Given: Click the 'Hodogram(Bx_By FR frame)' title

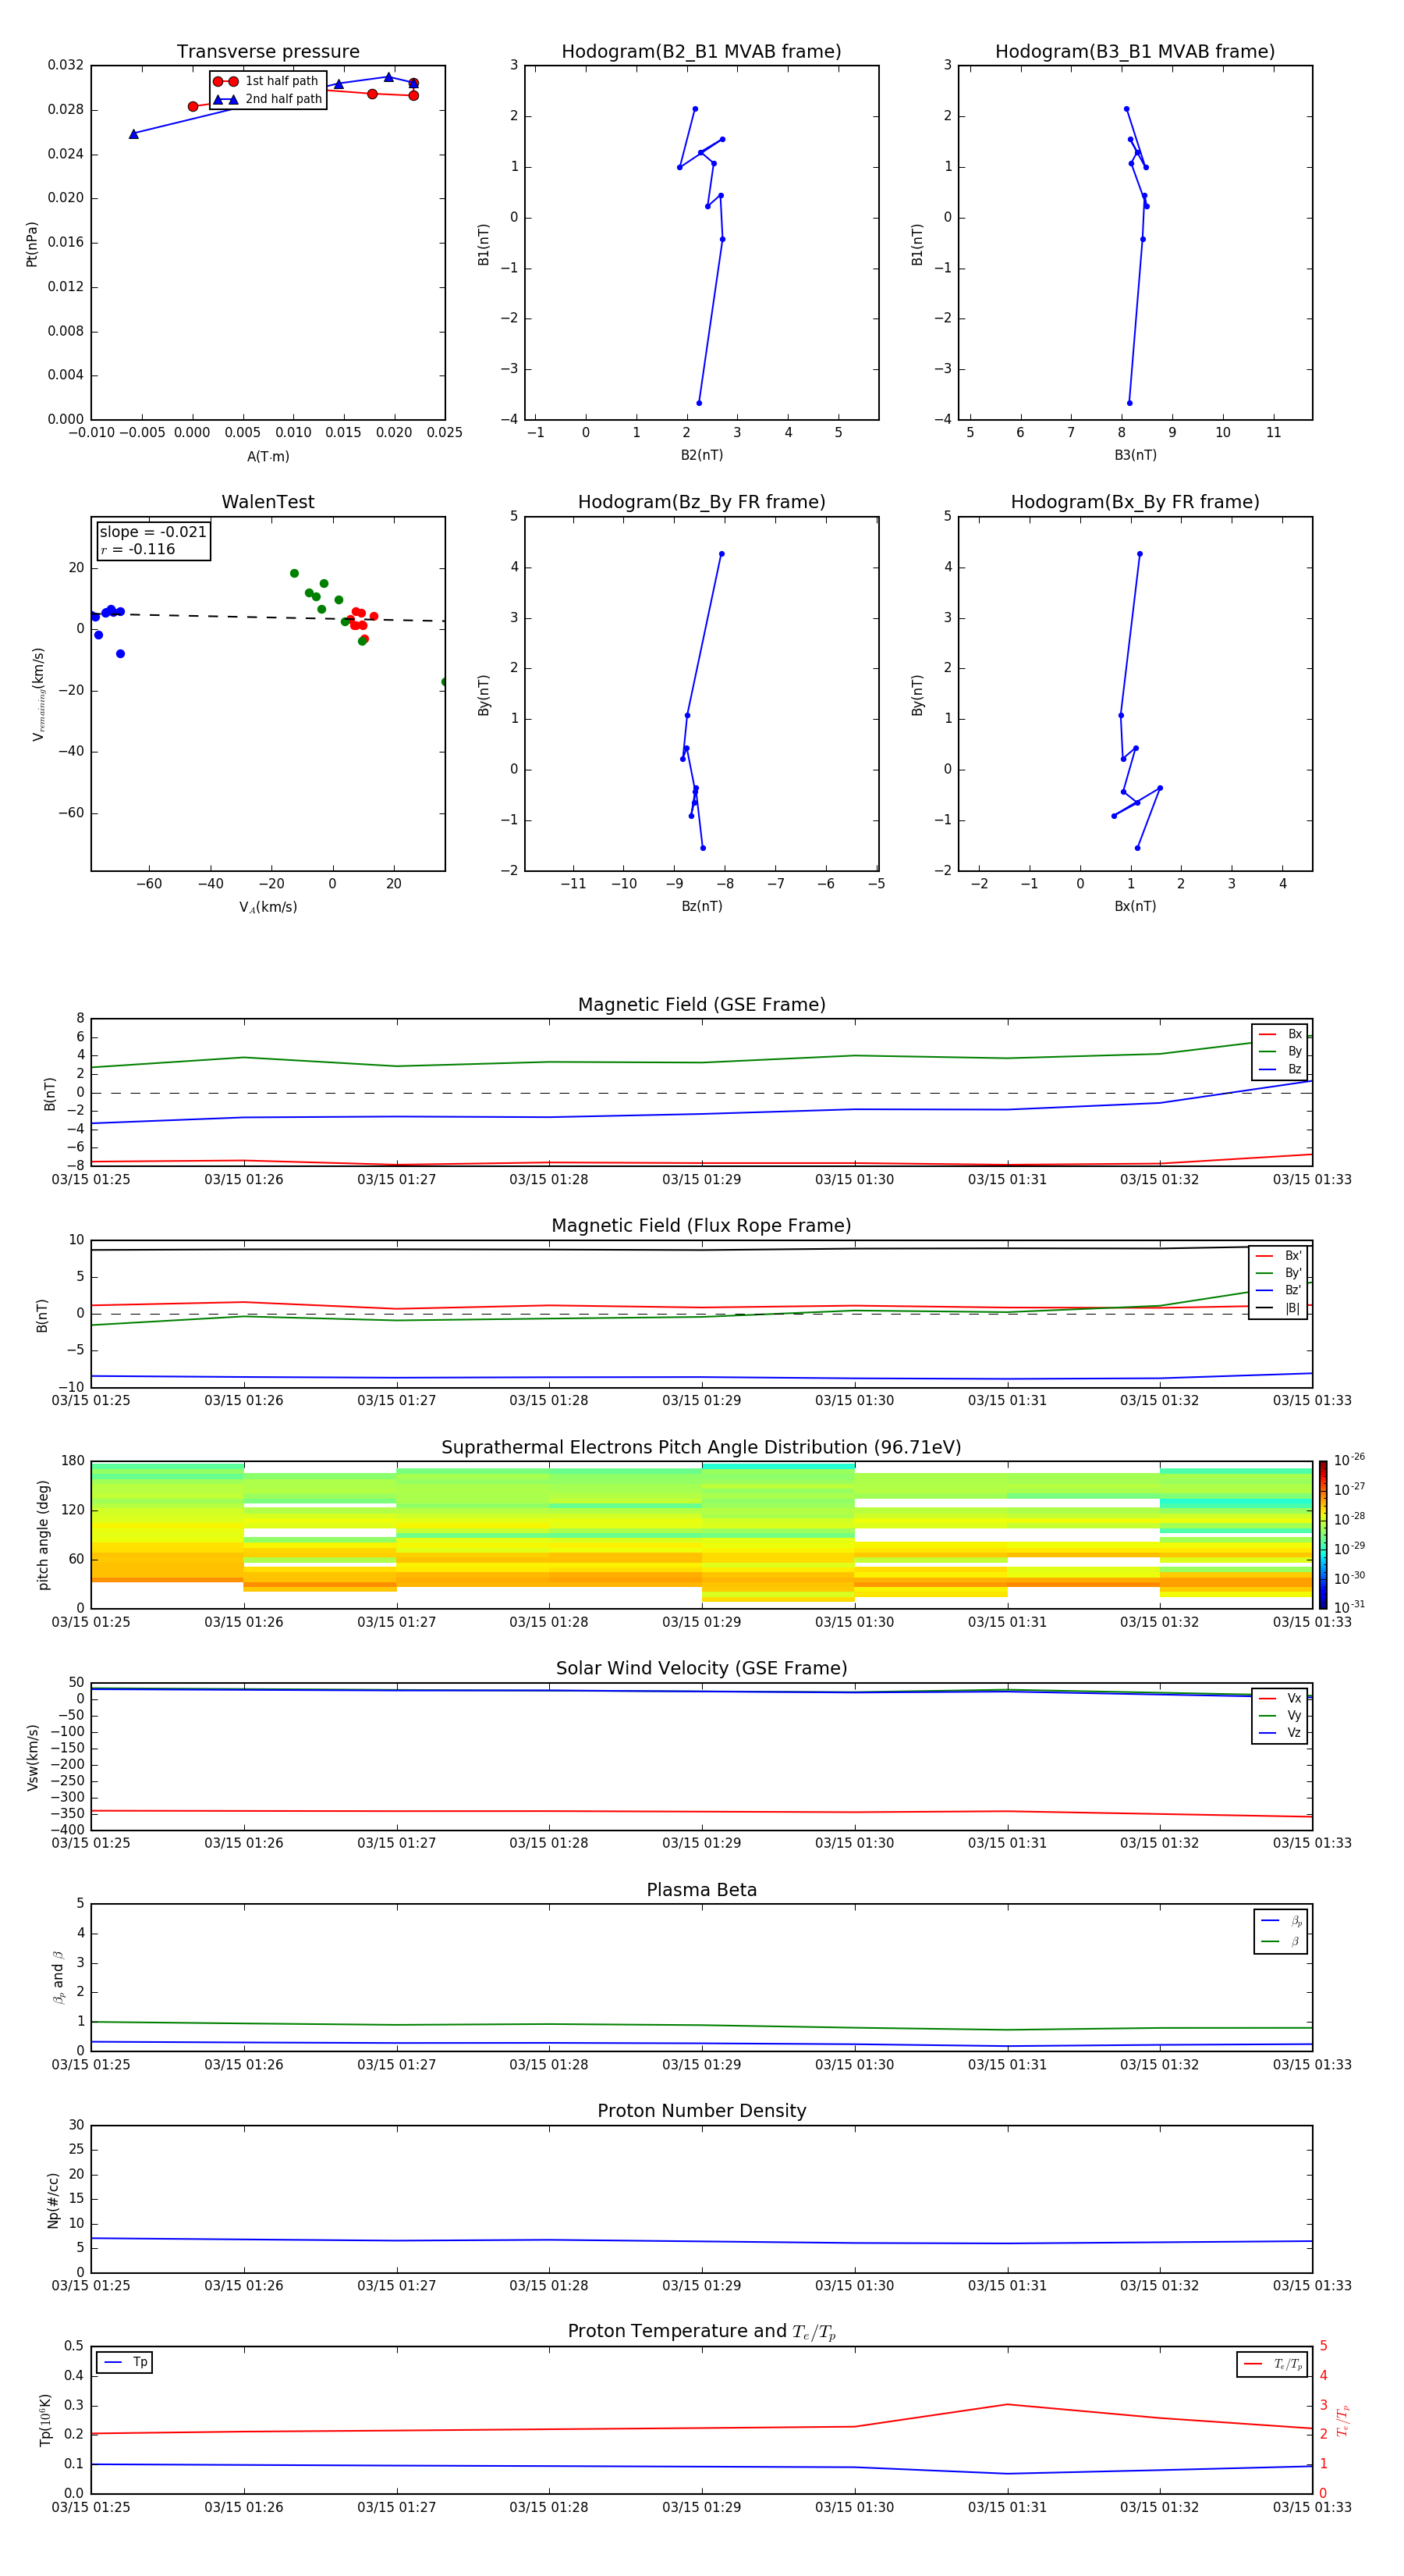Looking at the screenshot, I should (x=1135, y=502).
